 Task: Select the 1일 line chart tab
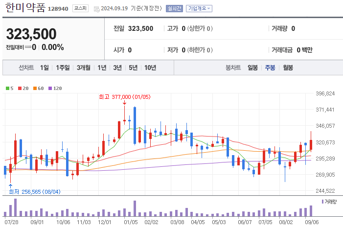(x=45, y=68)
